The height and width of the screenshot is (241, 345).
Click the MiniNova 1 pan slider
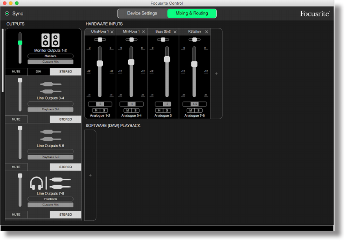point(131,40)
